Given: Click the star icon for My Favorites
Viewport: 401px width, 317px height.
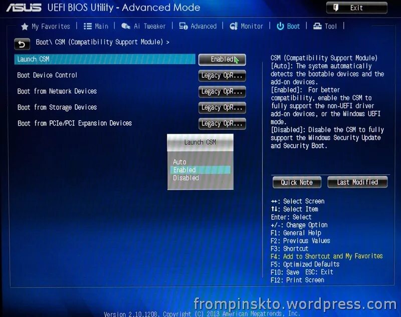Looking at the screenshot, I should click(25, 27).
